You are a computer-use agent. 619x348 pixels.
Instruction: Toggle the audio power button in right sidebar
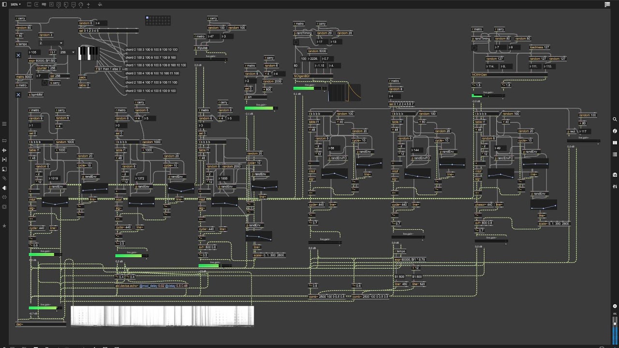615,306
